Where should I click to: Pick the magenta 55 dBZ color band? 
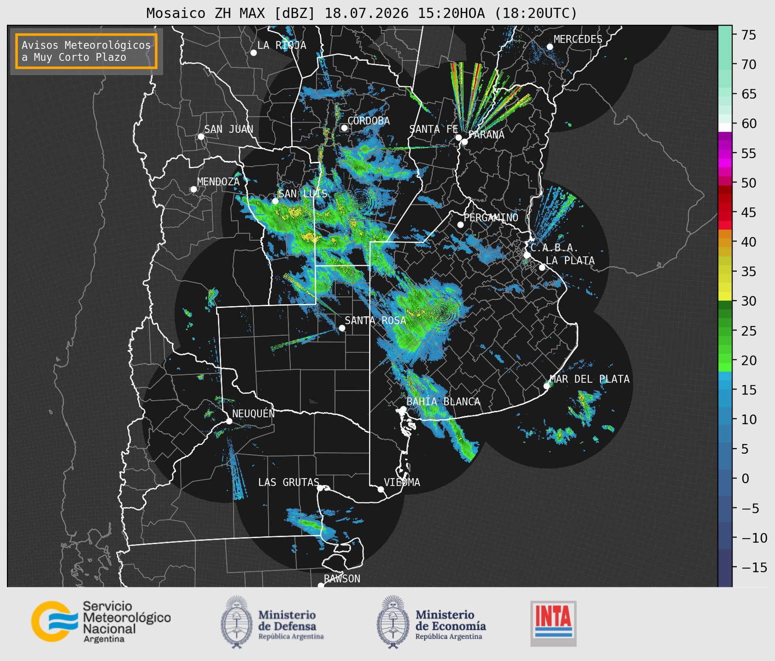click(x=724, y=154)
